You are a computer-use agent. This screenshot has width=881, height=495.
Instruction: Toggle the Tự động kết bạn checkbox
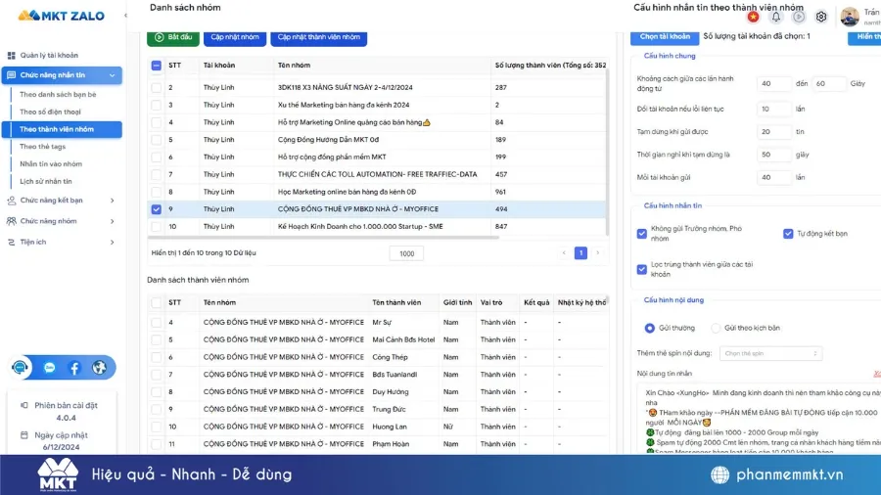788,234
